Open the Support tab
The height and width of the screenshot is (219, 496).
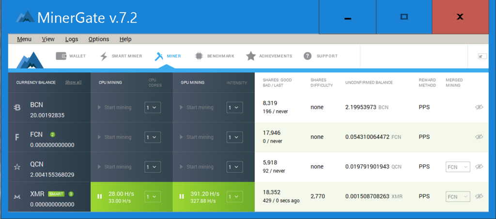click(x=321, y=56)
